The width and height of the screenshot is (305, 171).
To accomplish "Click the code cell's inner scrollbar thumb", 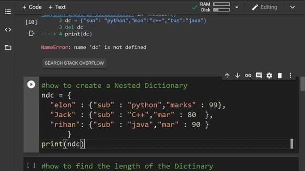I will [x=292, y=143].
